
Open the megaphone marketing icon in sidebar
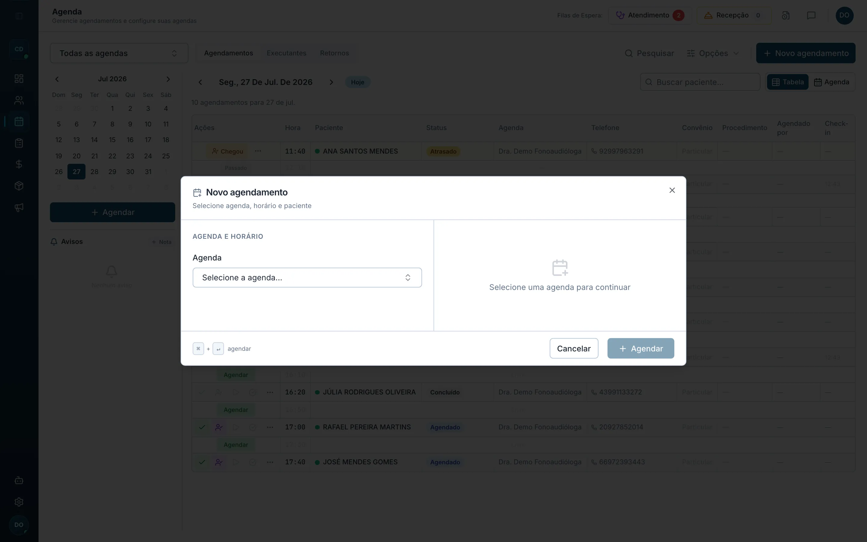[19, 207]
